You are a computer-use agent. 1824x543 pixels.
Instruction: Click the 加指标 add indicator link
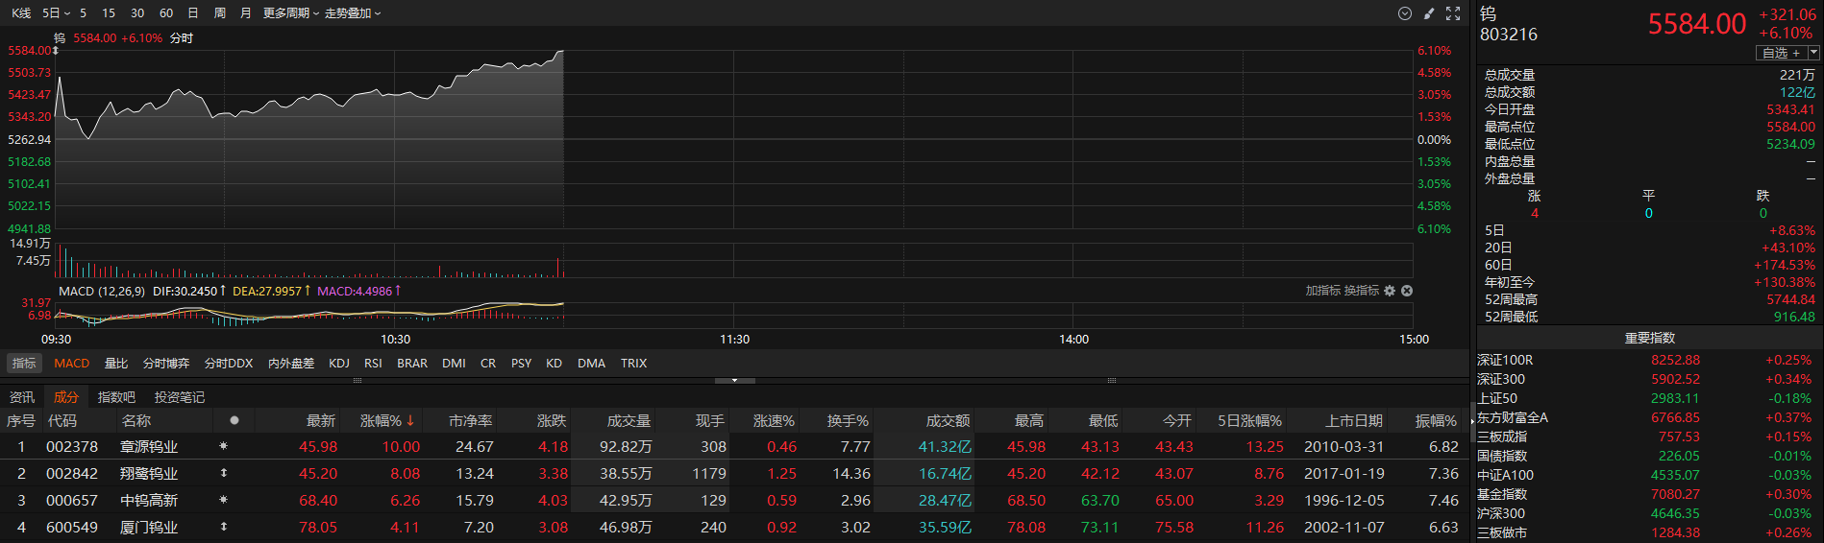pos(1322,291)
